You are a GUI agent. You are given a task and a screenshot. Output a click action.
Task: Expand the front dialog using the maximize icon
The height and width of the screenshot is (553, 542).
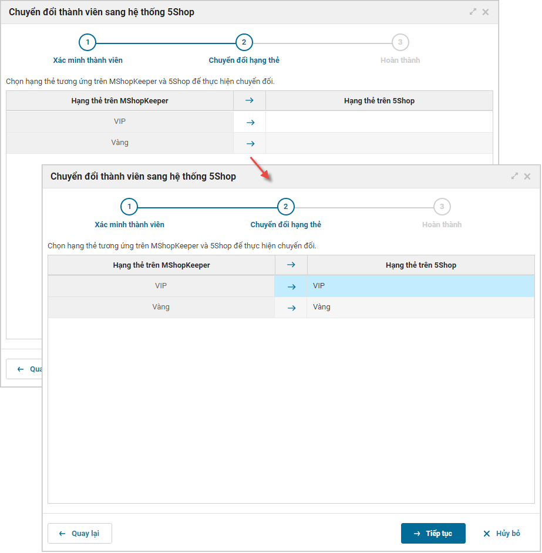click(514, 176)
